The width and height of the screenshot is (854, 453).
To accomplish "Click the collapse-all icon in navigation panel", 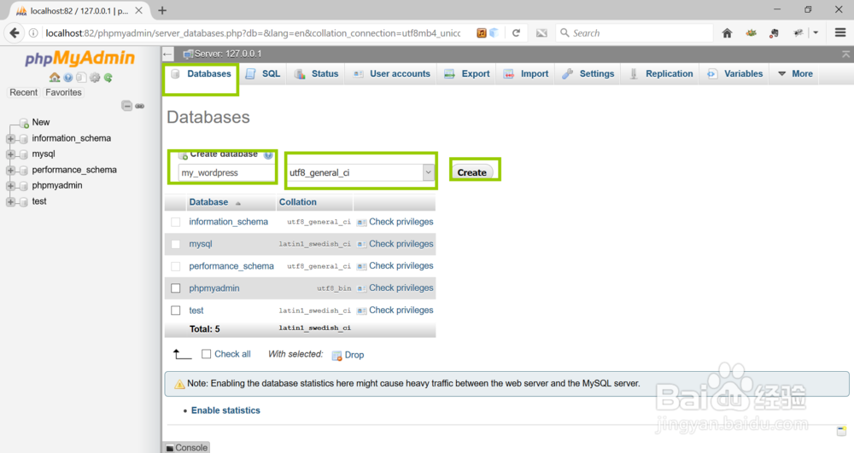I will (127, 106).
